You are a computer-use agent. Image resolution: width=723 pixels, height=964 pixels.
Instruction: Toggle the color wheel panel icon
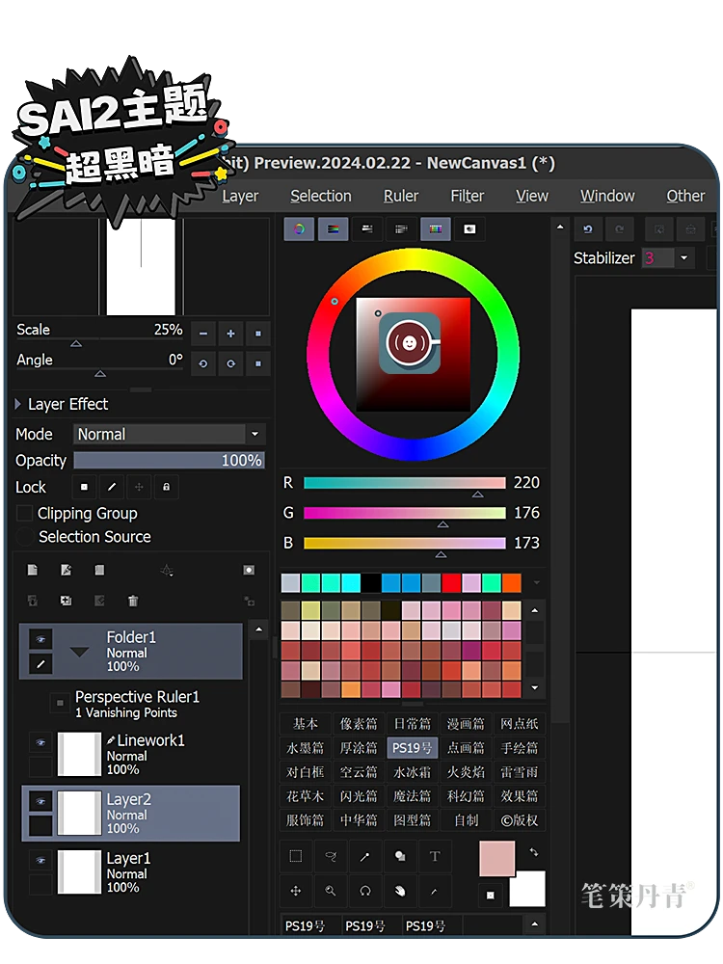coord(299,229)
